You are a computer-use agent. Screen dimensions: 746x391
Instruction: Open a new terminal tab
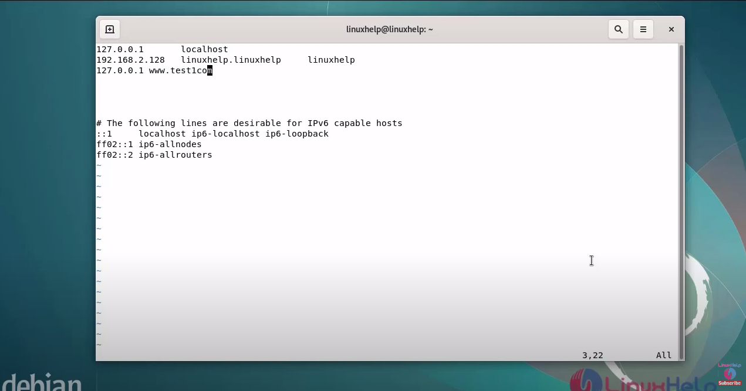coord(110,29)
